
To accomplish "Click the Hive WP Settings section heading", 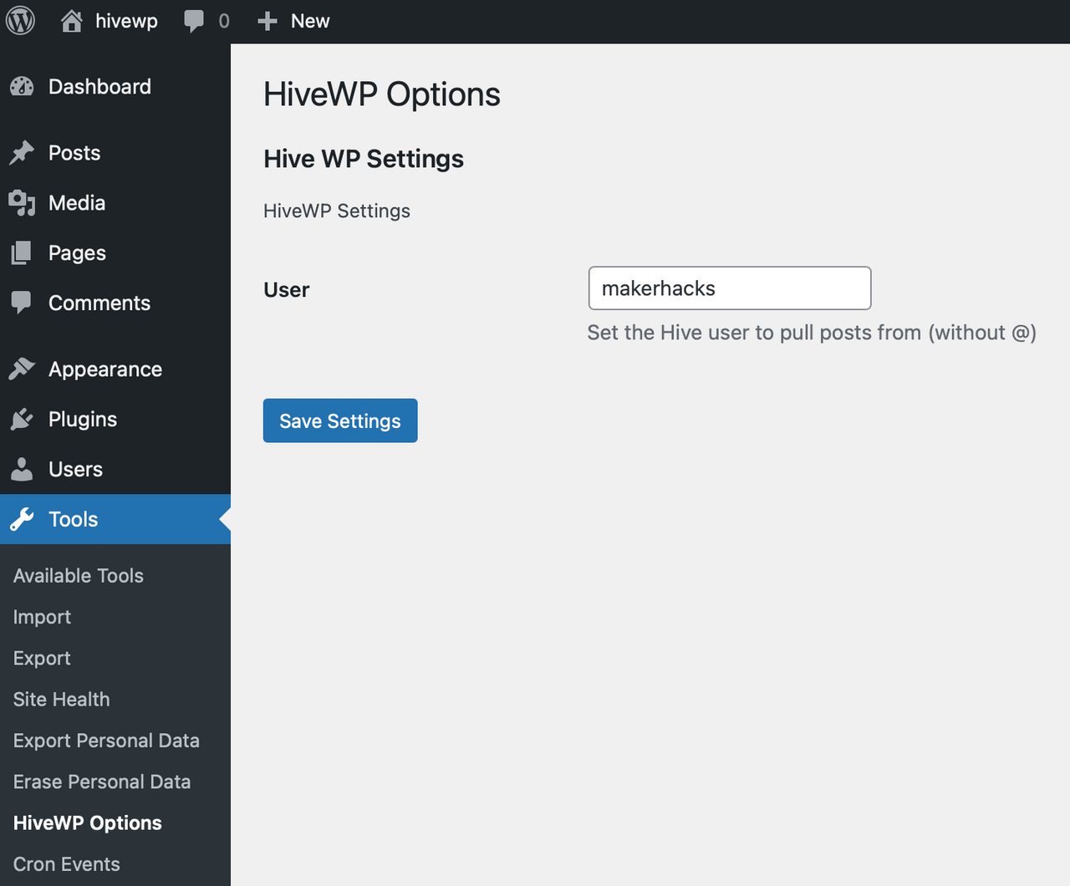I will [x=364, y=159].
